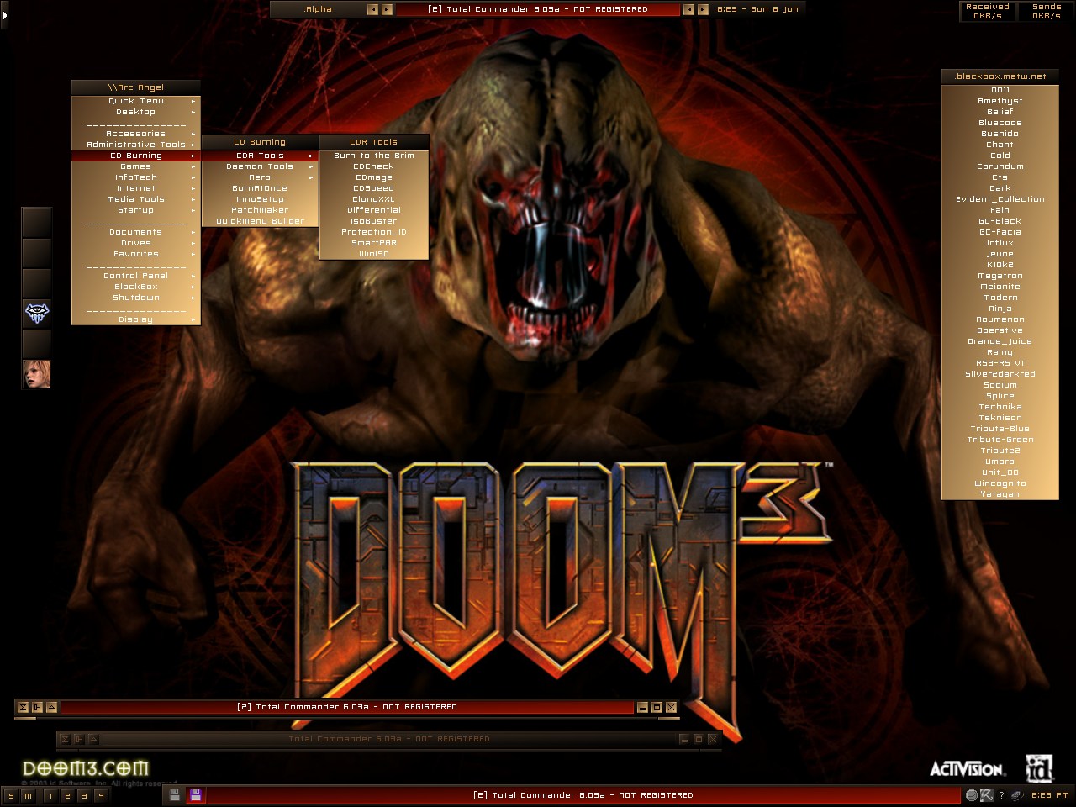Open Shutdown menu entry

click(136, 298)
